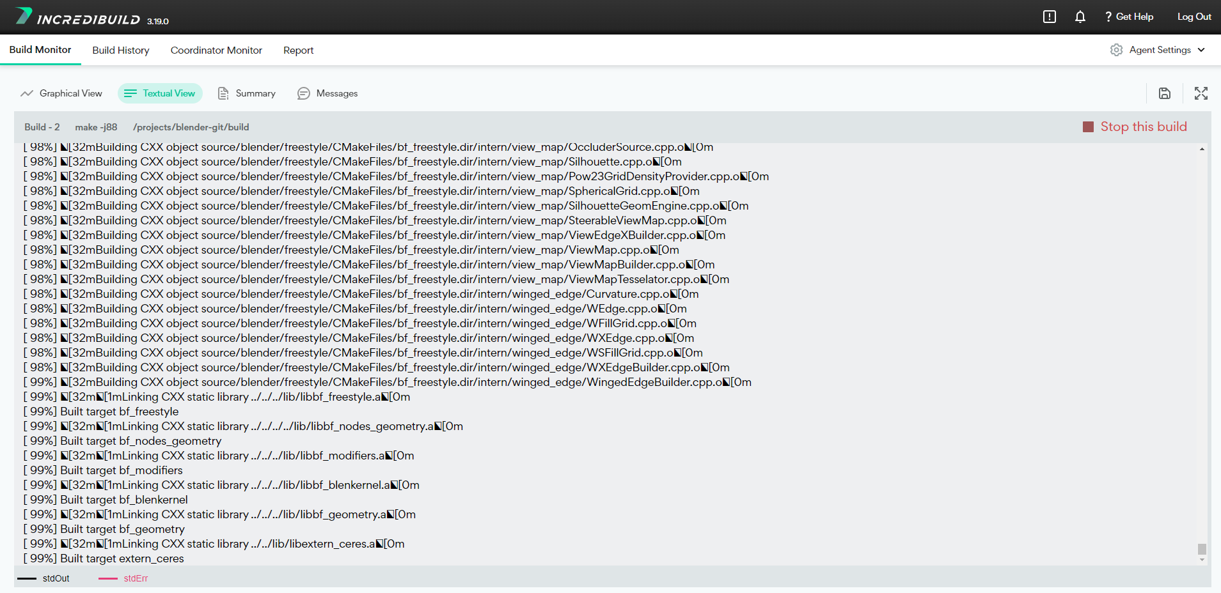Open the Messages view
Viewport: 1221px width, 593px height.
click(327, 93)
